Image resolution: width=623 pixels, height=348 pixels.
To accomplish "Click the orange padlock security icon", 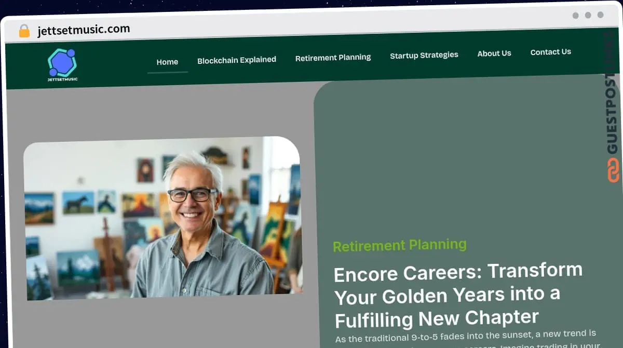I will 24,31.
